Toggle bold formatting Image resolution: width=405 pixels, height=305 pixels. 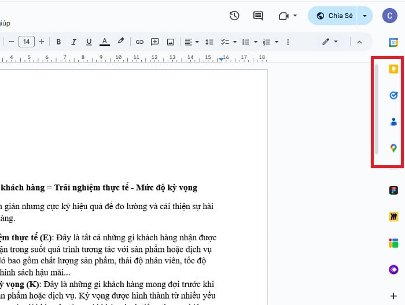(58, 42)
